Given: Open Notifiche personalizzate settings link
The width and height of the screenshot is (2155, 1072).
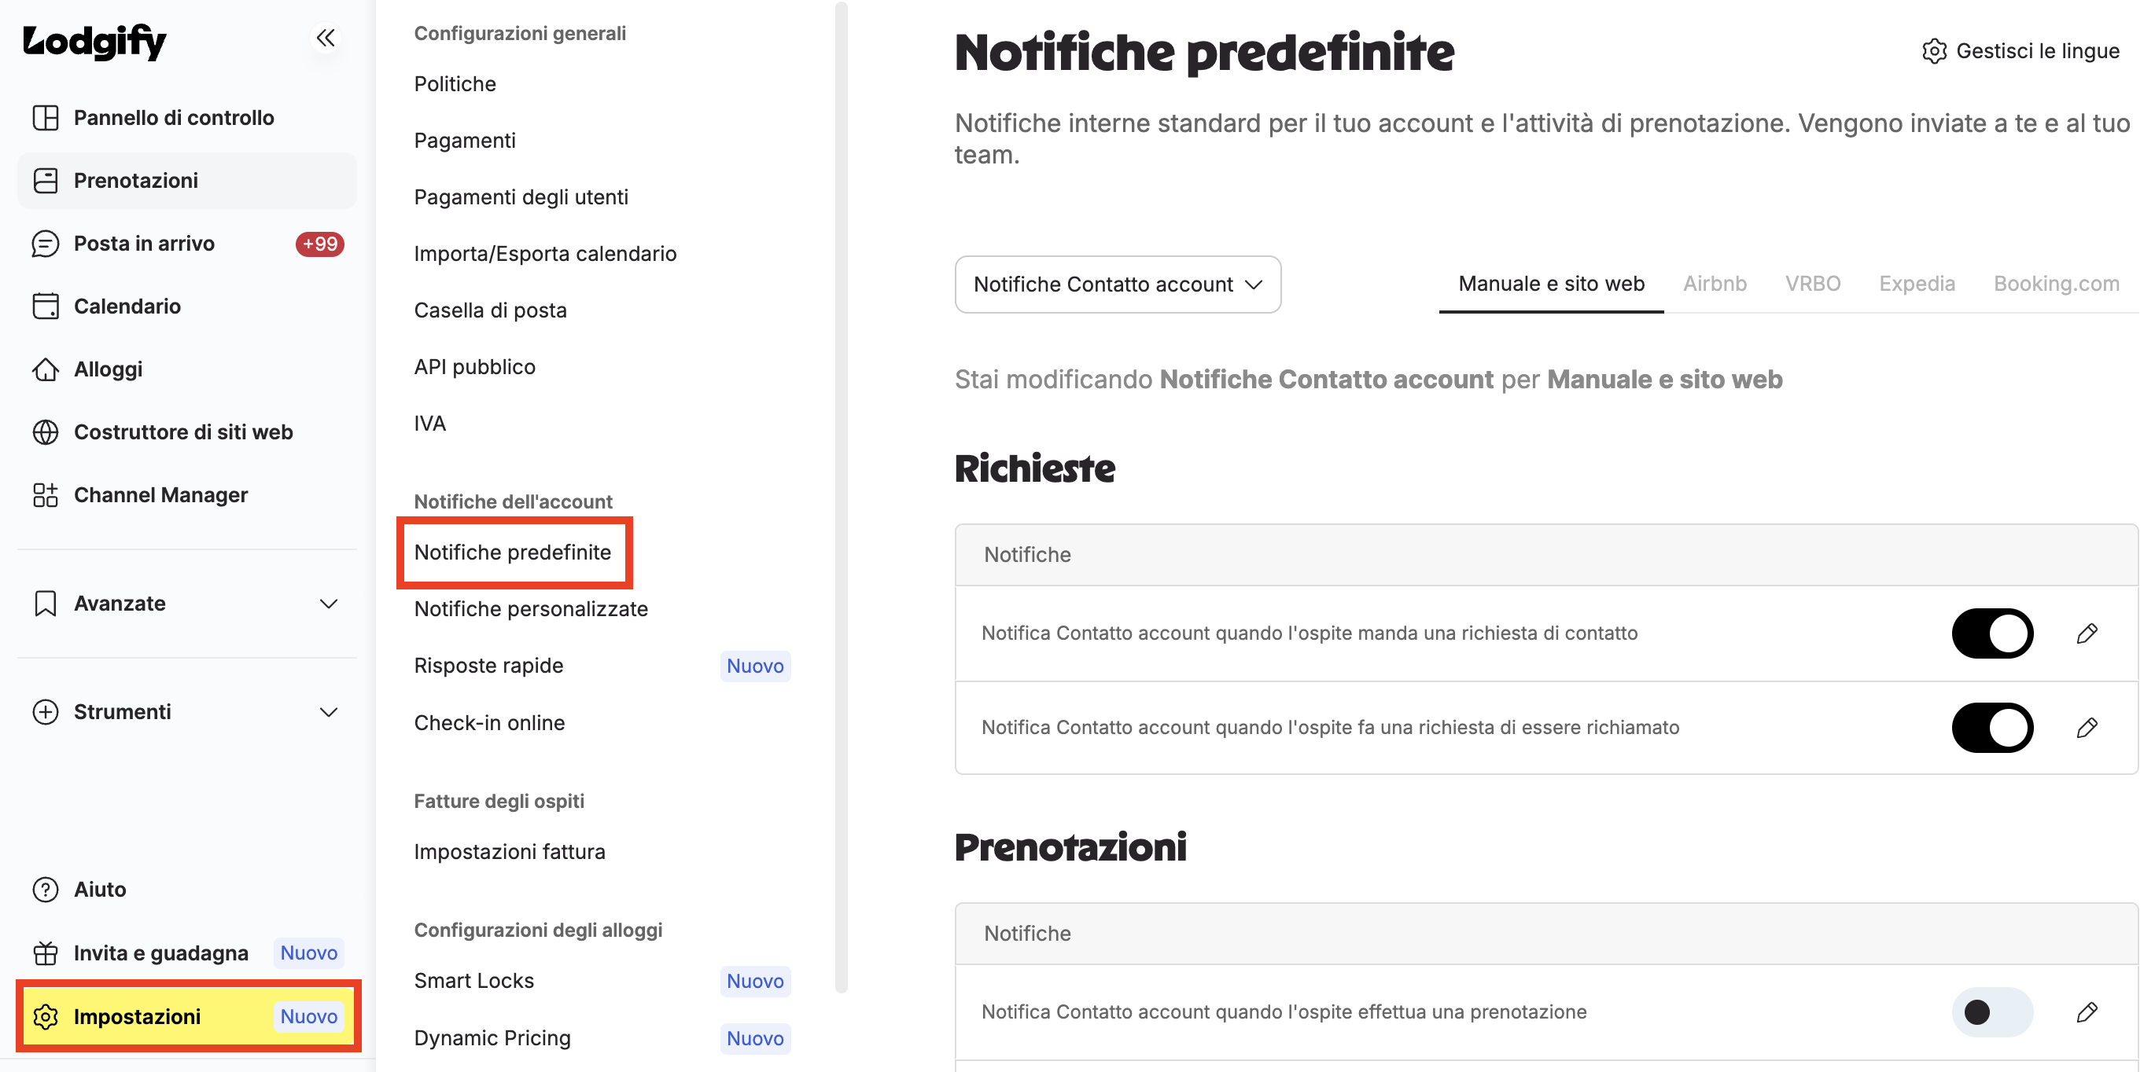Looking at the screenshot, I should pyautogui.click(x=530, y=609).
